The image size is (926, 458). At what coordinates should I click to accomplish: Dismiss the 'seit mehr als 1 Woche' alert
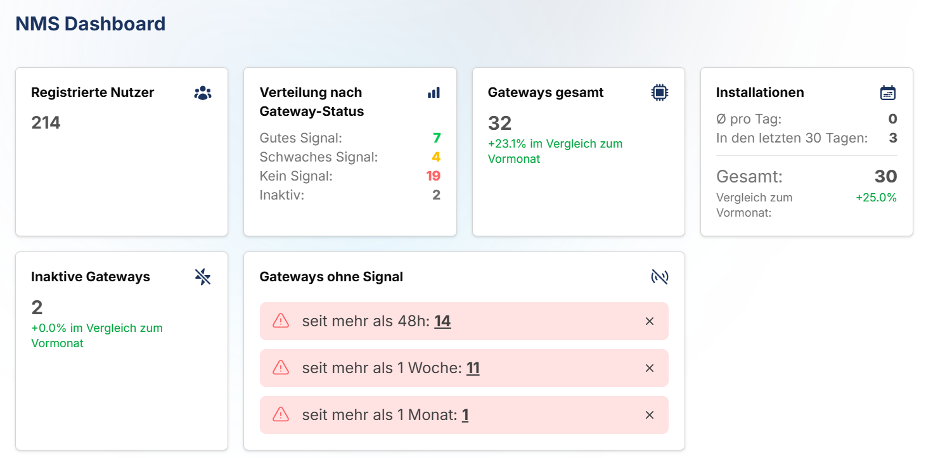coord(649,368)
